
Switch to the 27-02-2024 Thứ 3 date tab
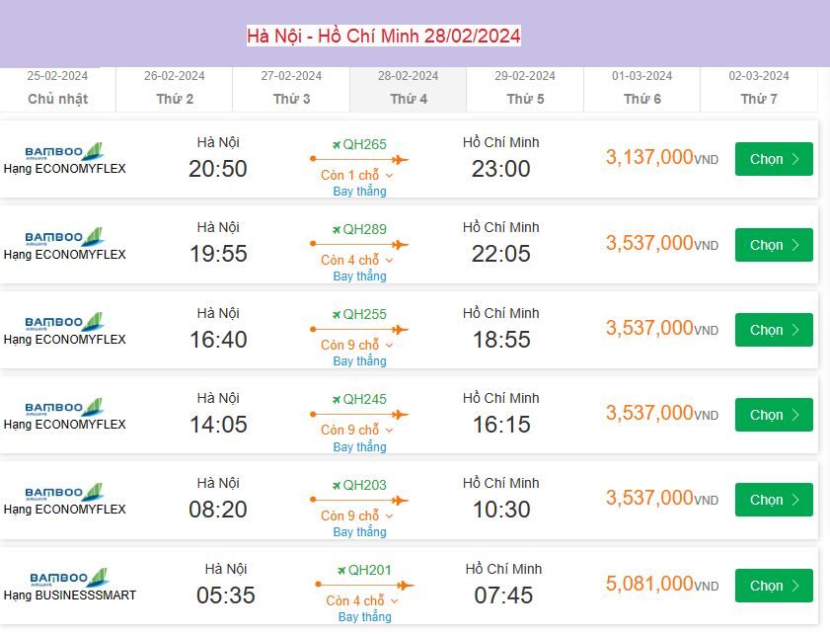pos(291,88)
